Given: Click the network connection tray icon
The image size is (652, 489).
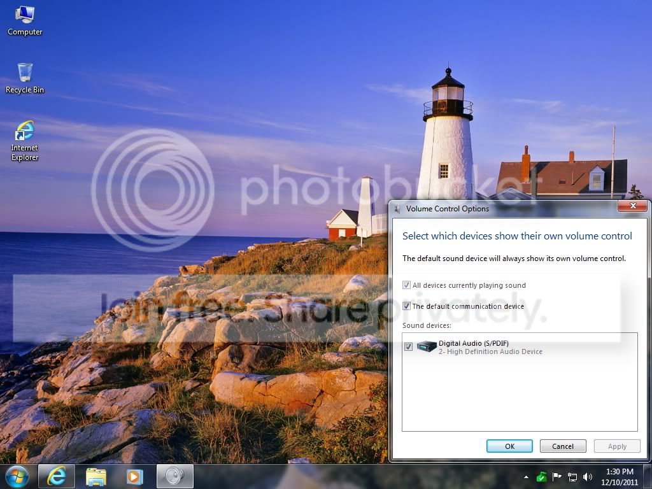Looking at the screenshot, I should click(572, 477).
